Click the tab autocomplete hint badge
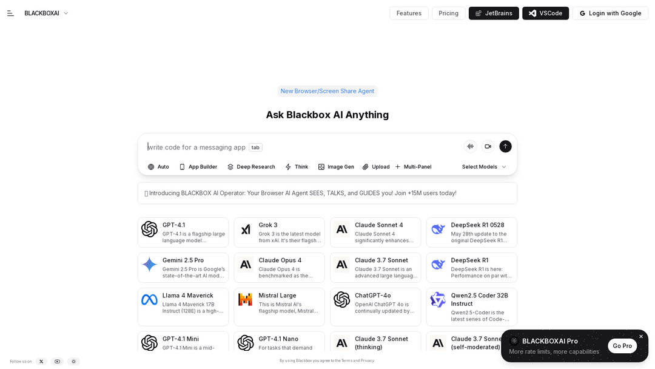Image resolution: width=655 pixels, height=369 pixels. tap(255, 147)
